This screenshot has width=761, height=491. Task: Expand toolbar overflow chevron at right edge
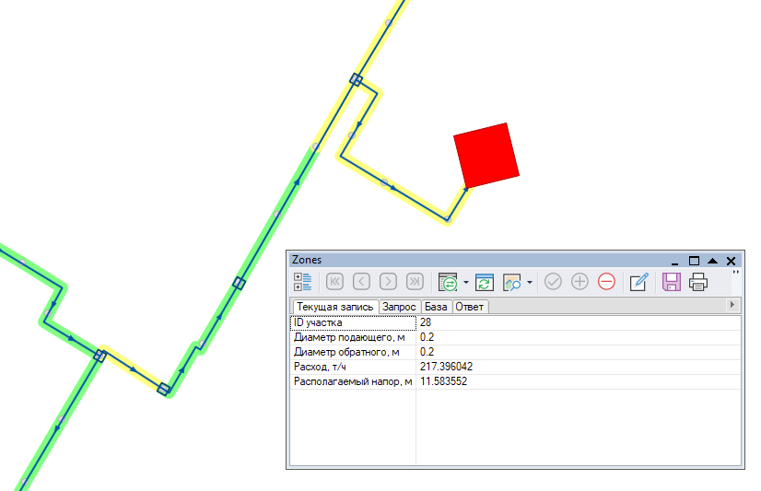tap(735, 273)
